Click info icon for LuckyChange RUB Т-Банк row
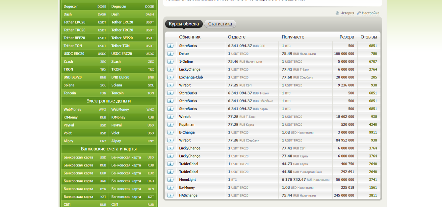 170,69
